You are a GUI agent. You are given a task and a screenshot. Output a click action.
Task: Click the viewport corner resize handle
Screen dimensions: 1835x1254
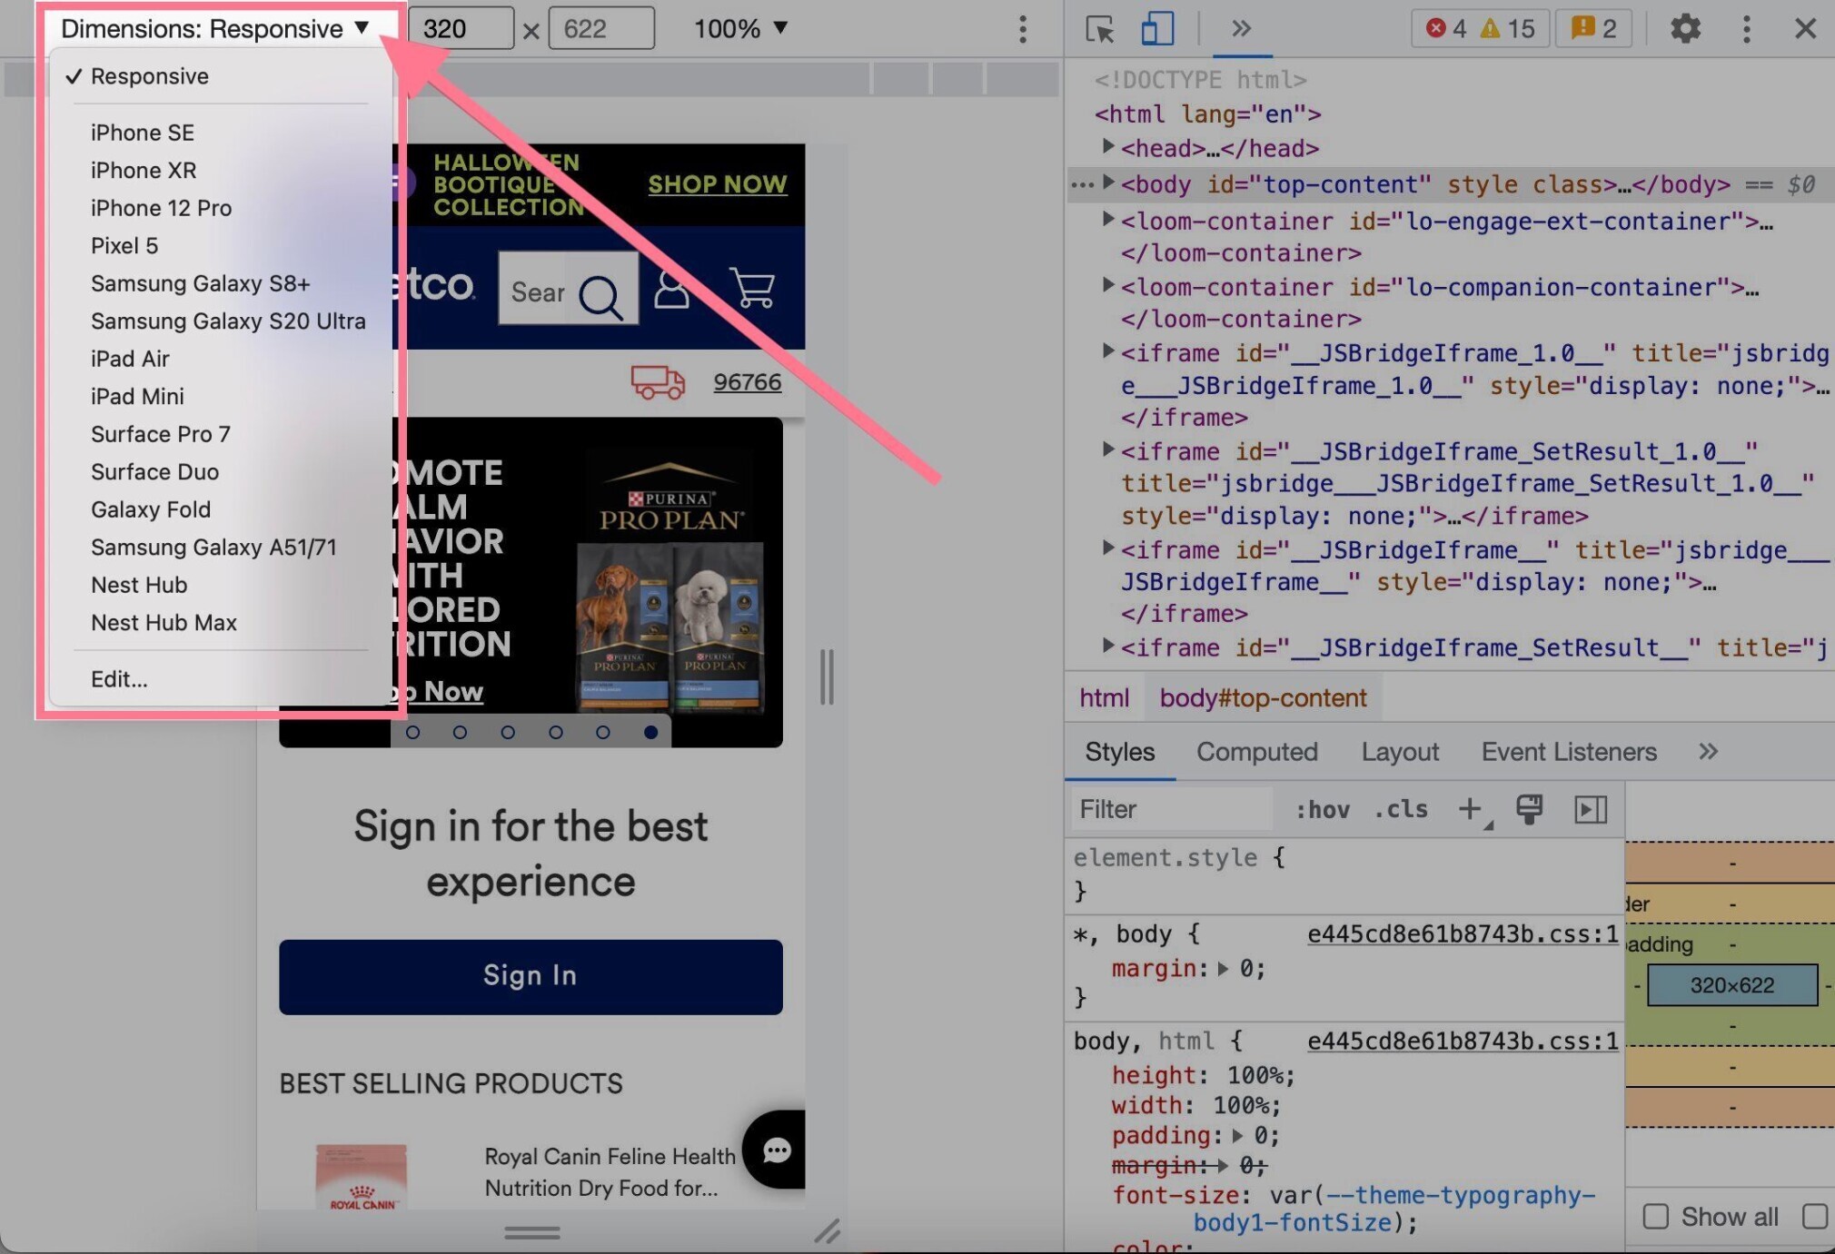pyautogui.click(x=827, y=1231)
